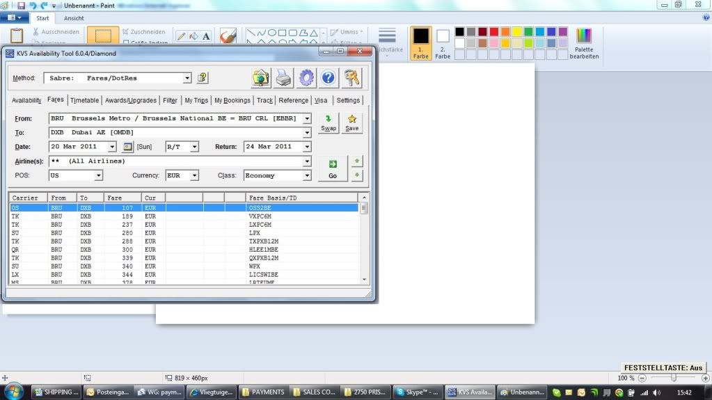This screenshot has width=712, height=400.
Task: Click the upper small arrow button beside Go
Action: point(357,161)
